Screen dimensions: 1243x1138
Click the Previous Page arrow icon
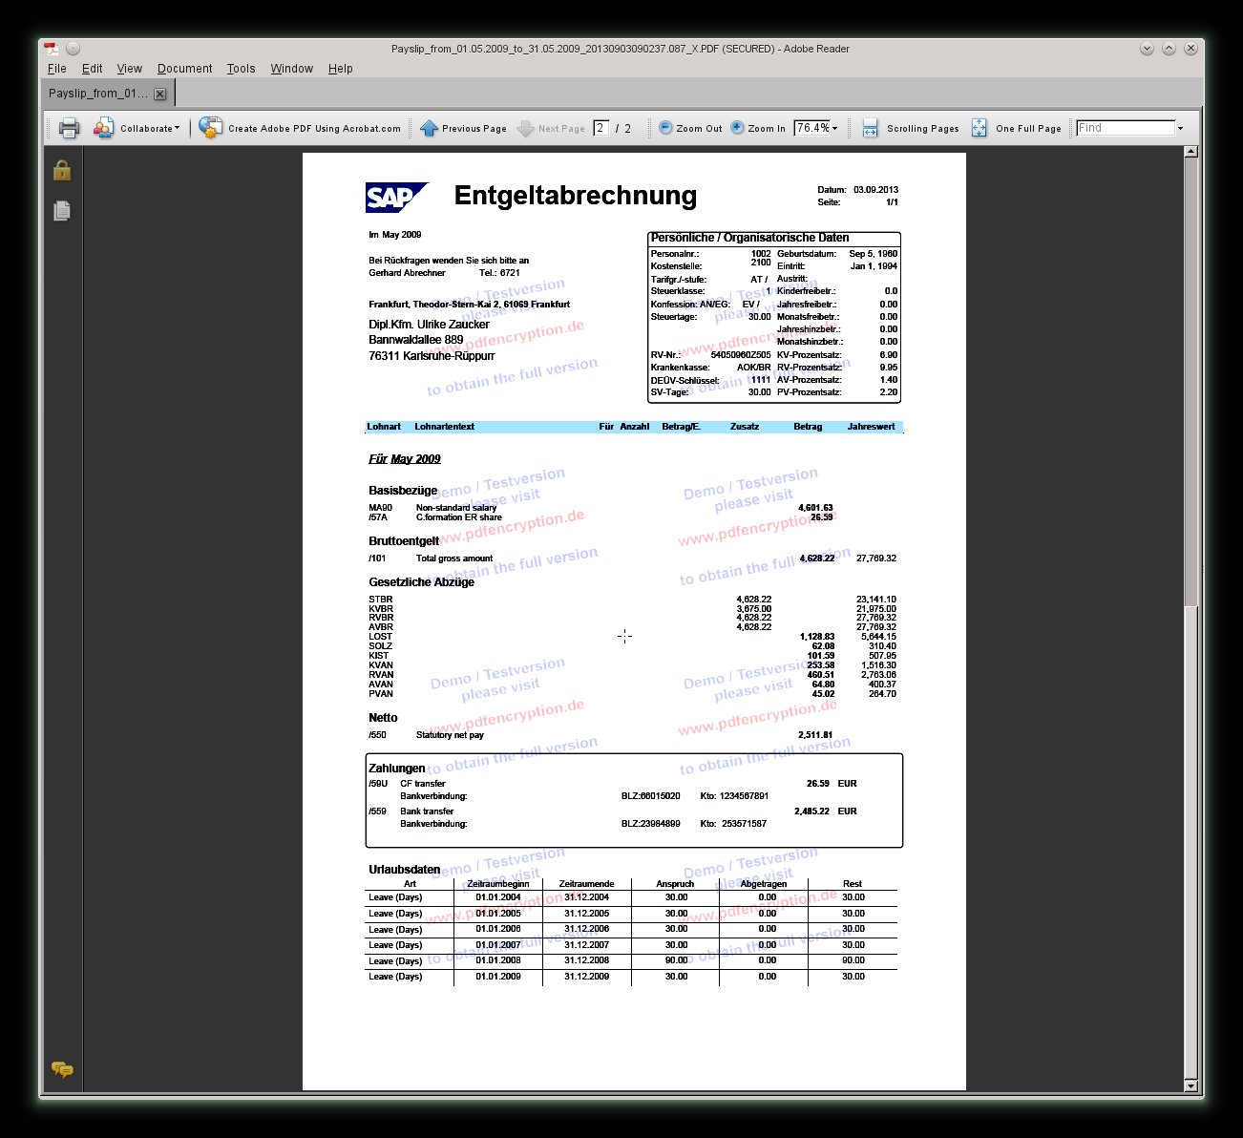(432, 128)
